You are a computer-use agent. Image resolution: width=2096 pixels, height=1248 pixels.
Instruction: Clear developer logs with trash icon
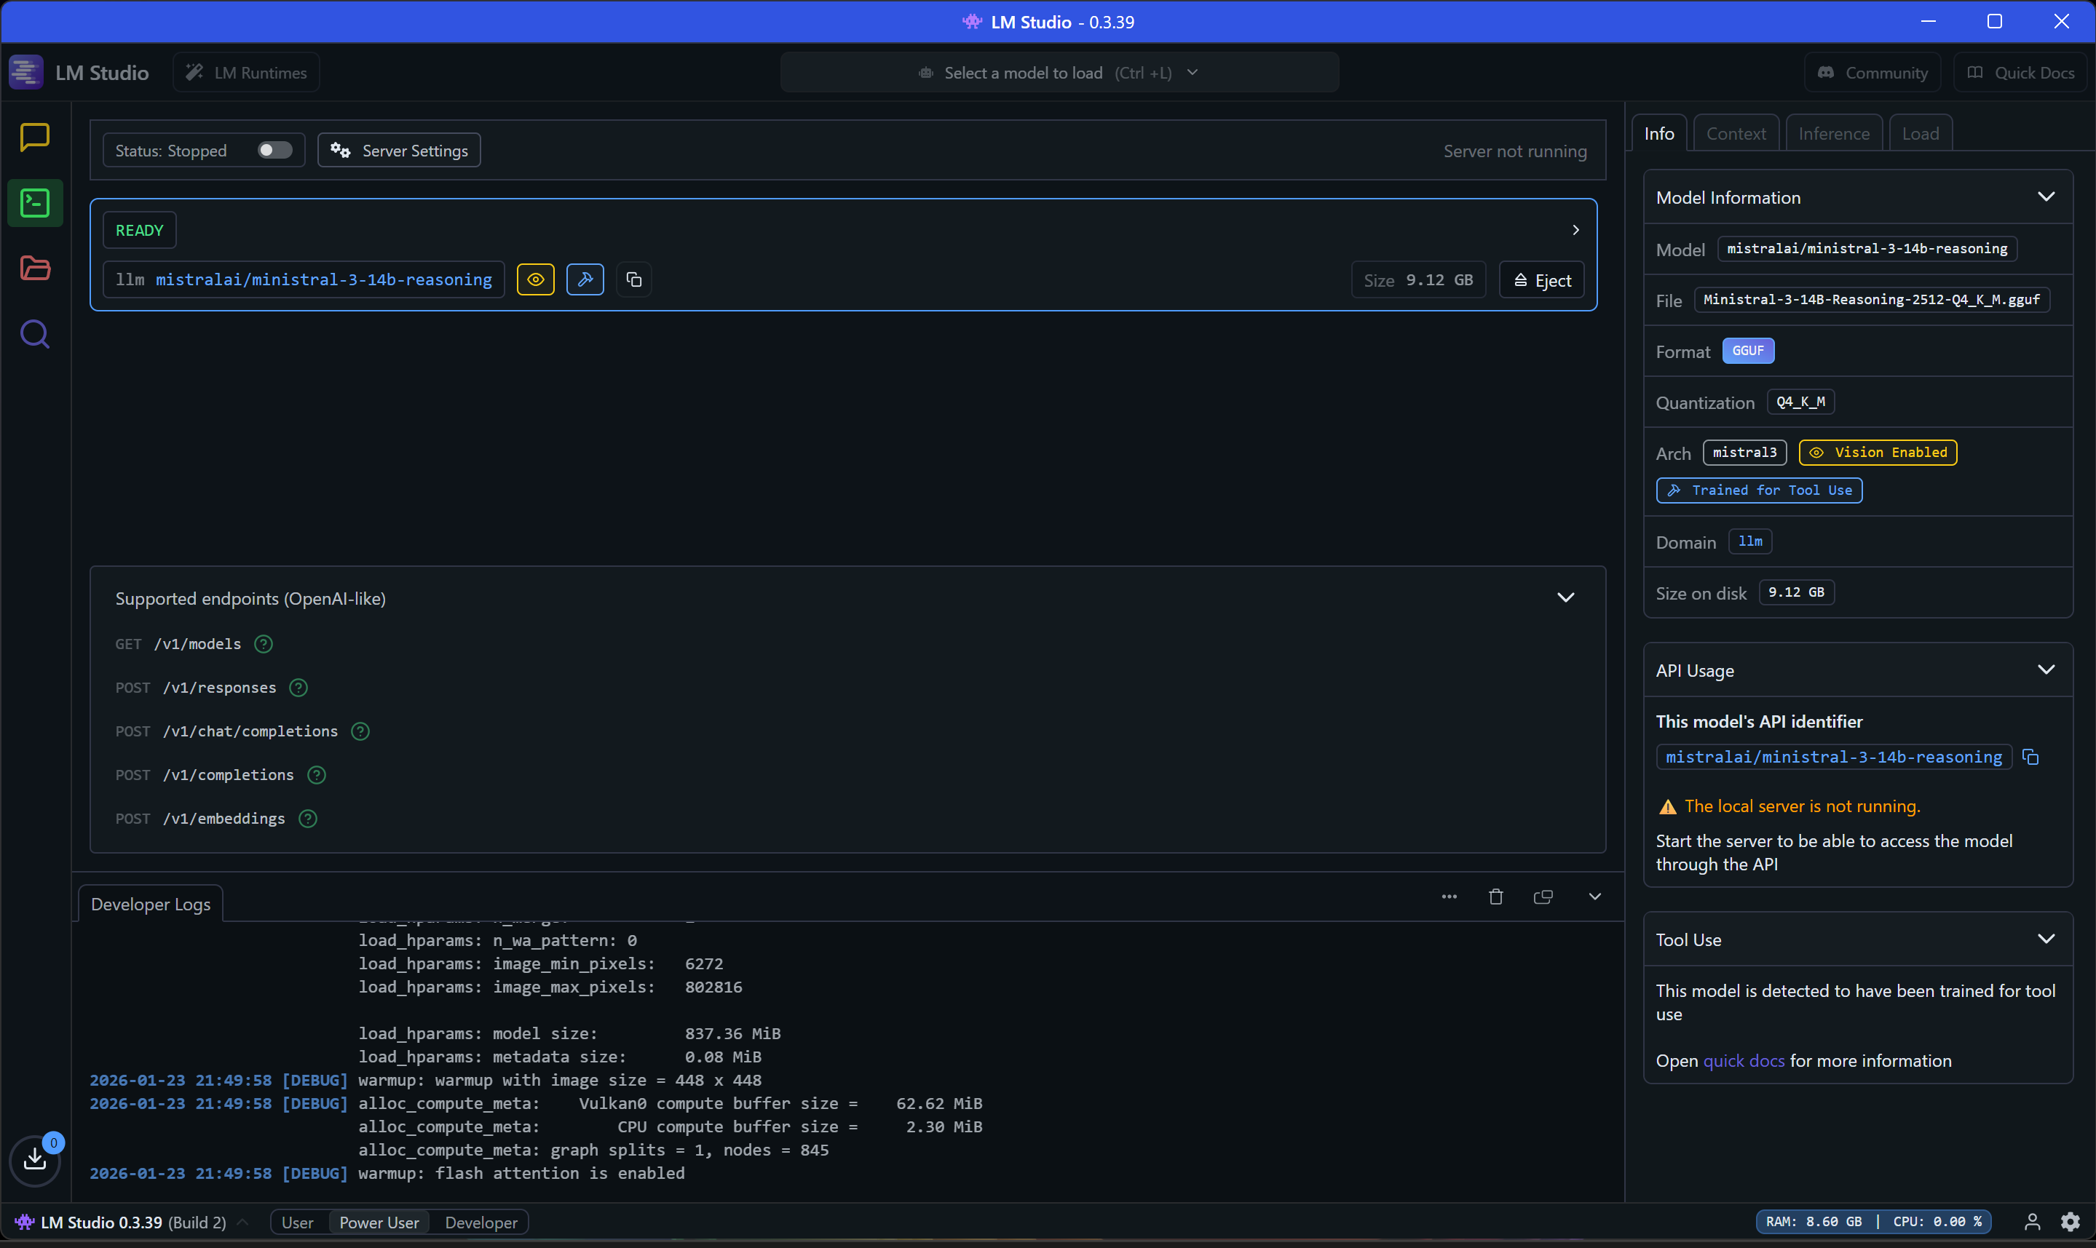pos(1495,897)
